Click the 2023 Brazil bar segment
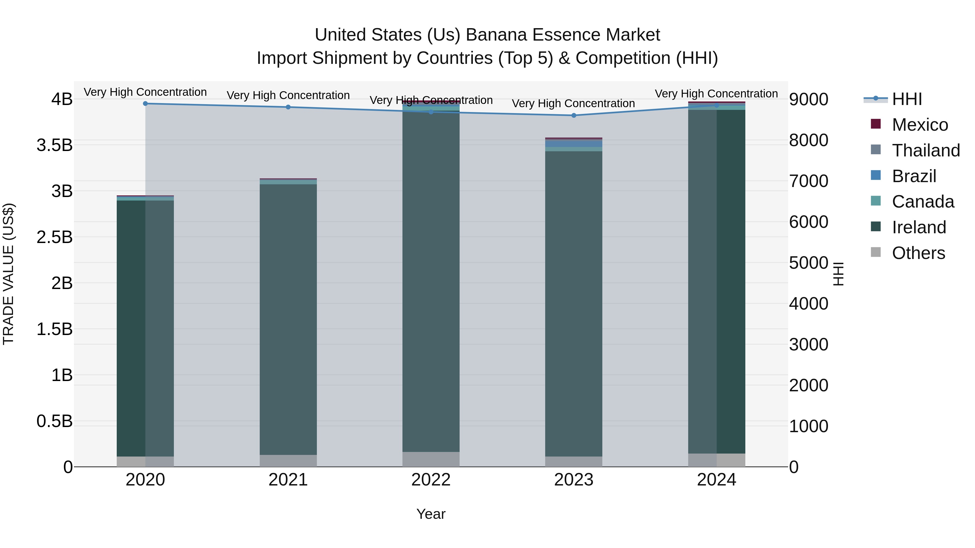975x548 pixels. pos(574,144)
